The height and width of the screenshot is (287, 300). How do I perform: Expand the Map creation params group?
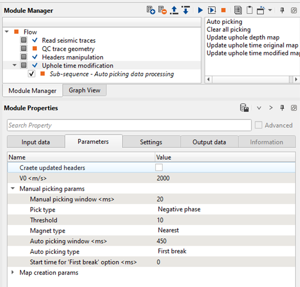13,273
